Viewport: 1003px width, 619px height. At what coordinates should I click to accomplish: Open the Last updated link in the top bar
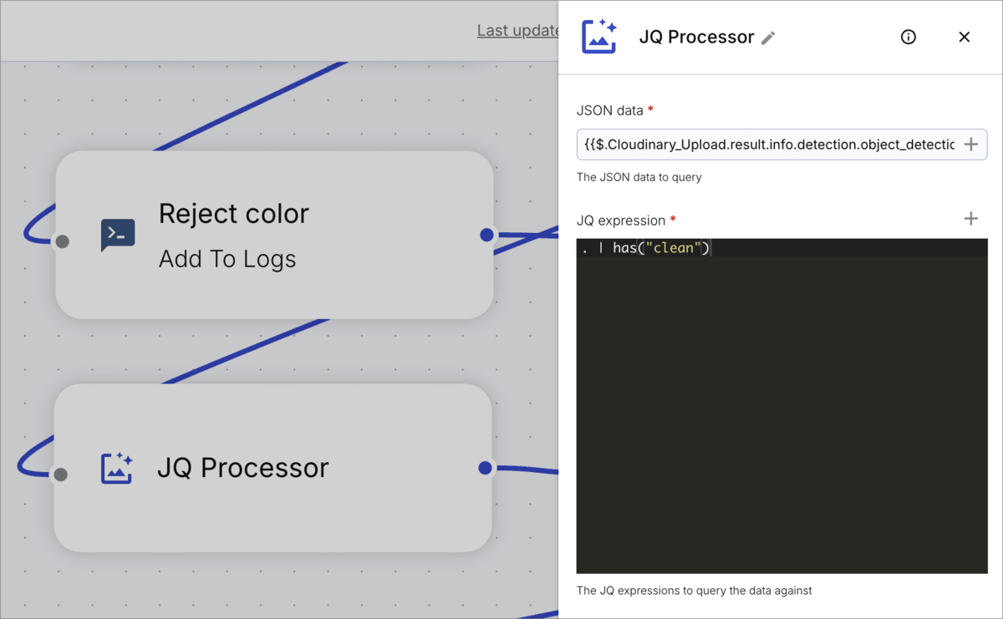click(517, 30)
